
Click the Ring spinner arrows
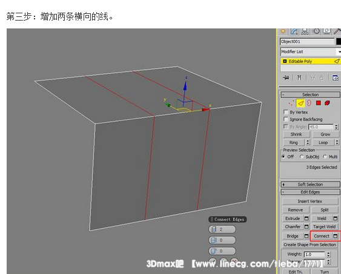click(308, 143)
